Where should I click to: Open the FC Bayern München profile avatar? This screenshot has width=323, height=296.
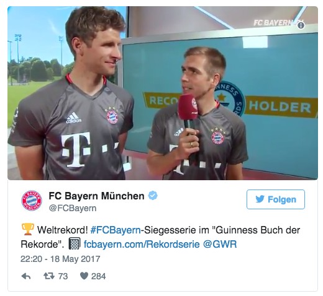[32, 201]
